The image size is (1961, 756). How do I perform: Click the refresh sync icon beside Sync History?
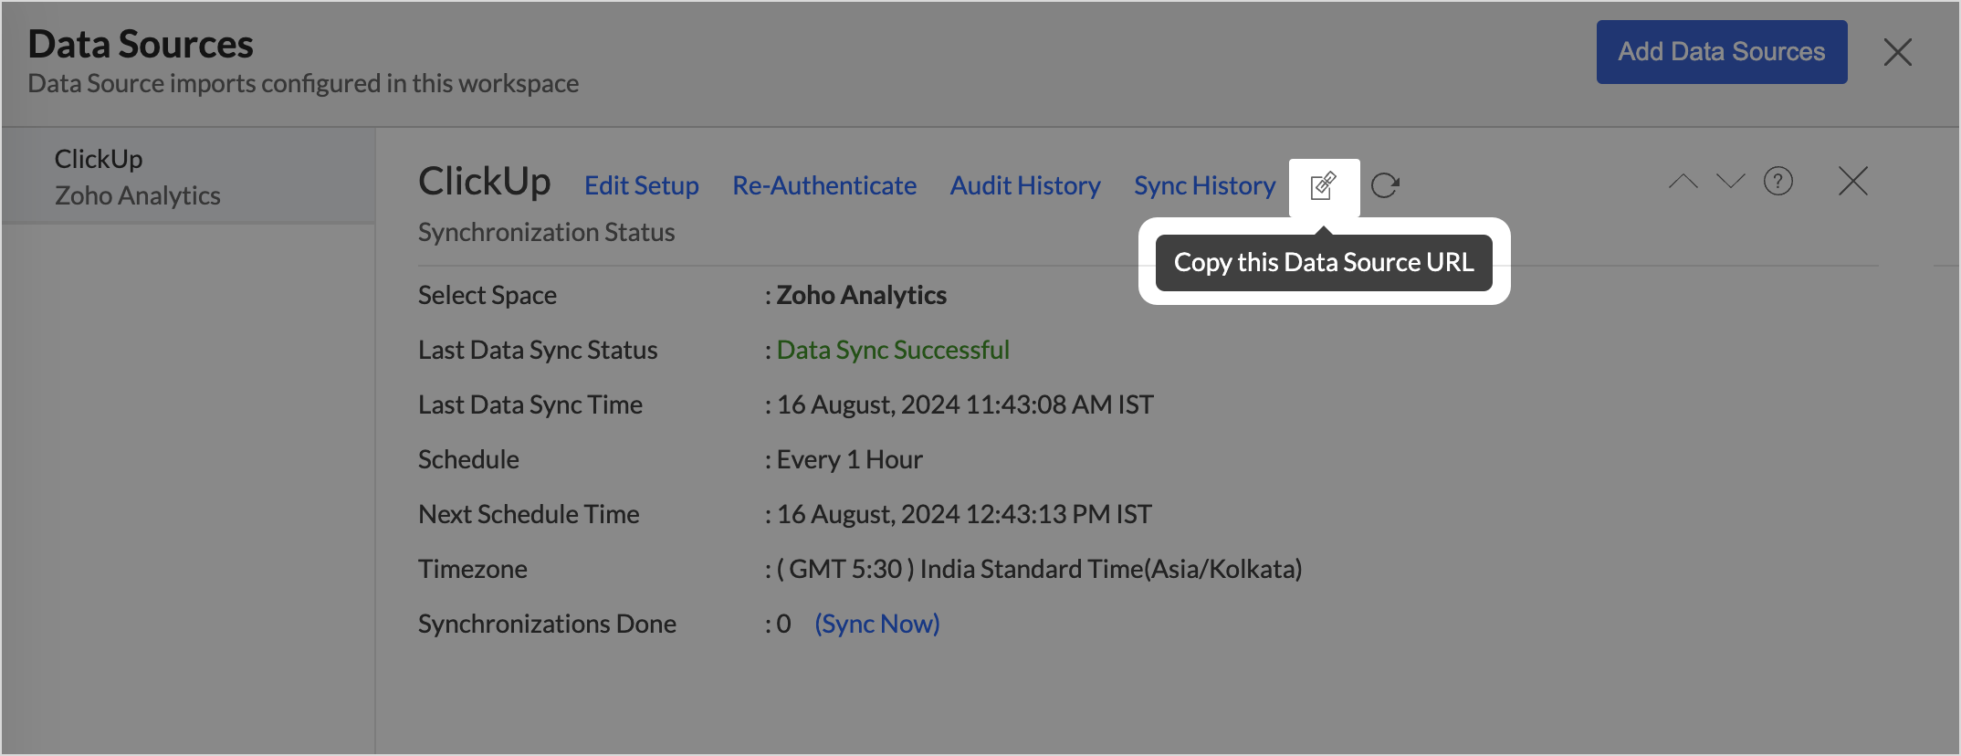point(1385,186)
